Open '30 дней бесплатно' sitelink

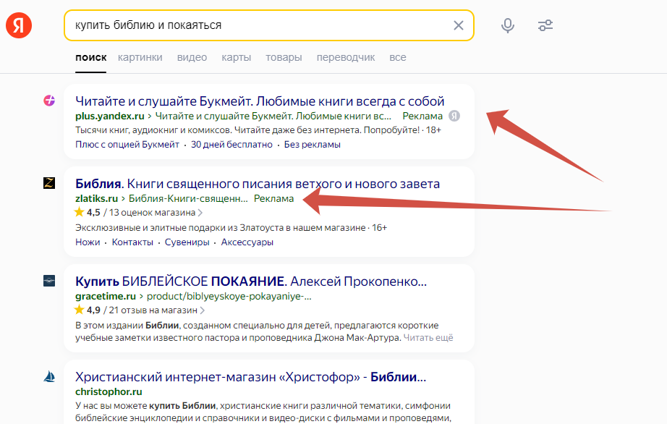231,145
